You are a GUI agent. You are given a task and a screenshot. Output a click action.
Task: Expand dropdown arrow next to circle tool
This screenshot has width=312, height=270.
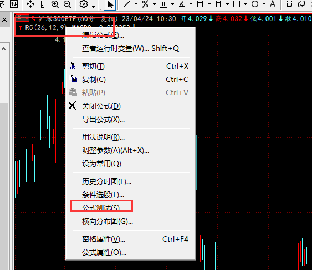[264, 4]
